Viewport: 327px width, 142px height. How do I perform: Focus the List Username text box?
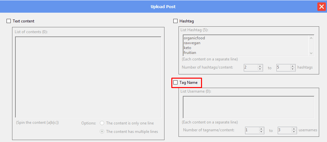coord(248,107)
